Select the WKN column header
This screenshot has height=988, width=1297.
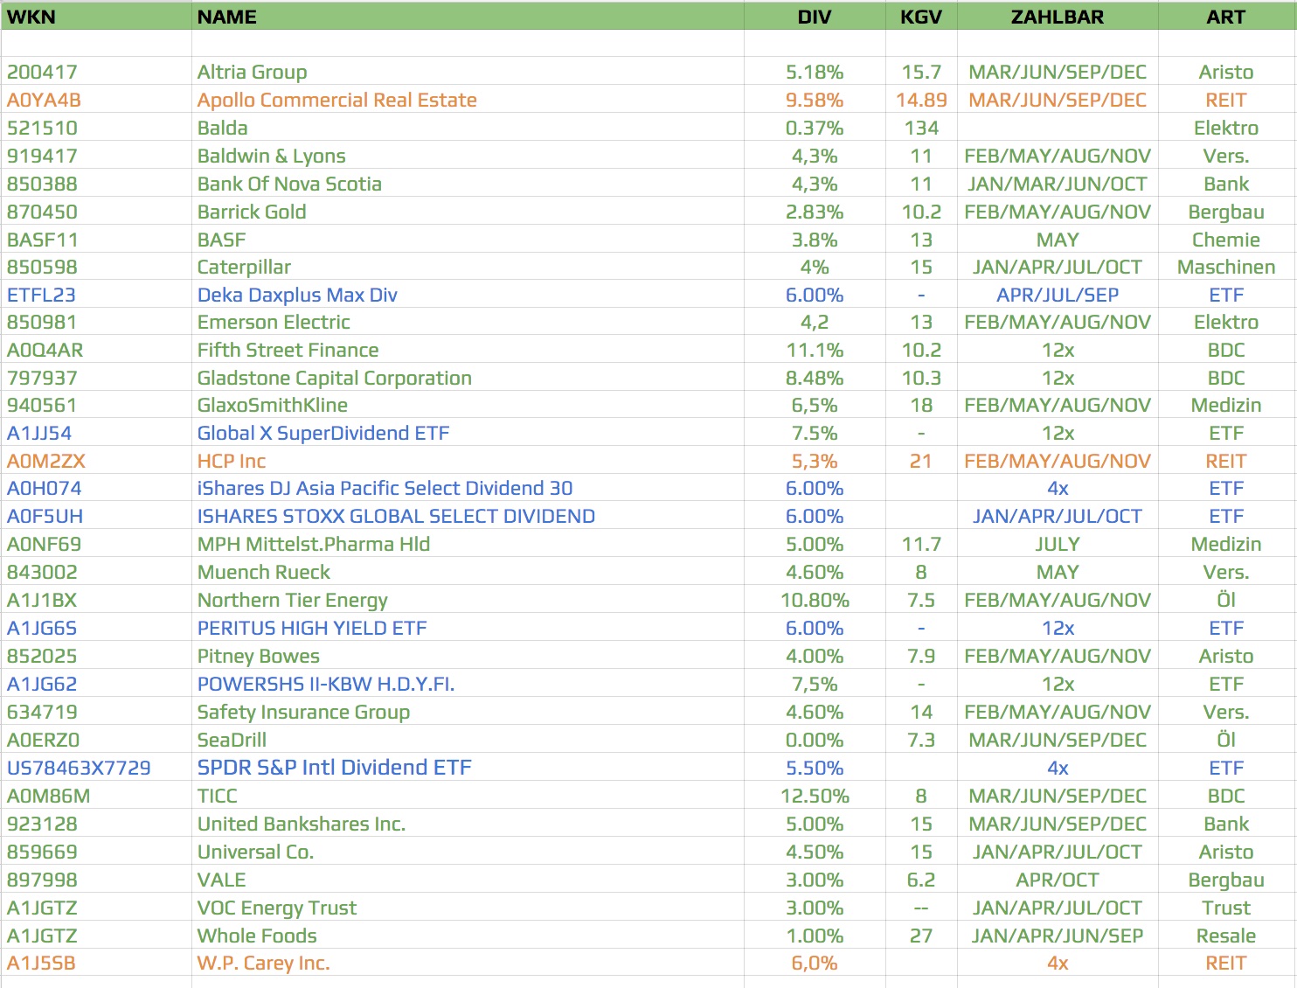(96, 17)
